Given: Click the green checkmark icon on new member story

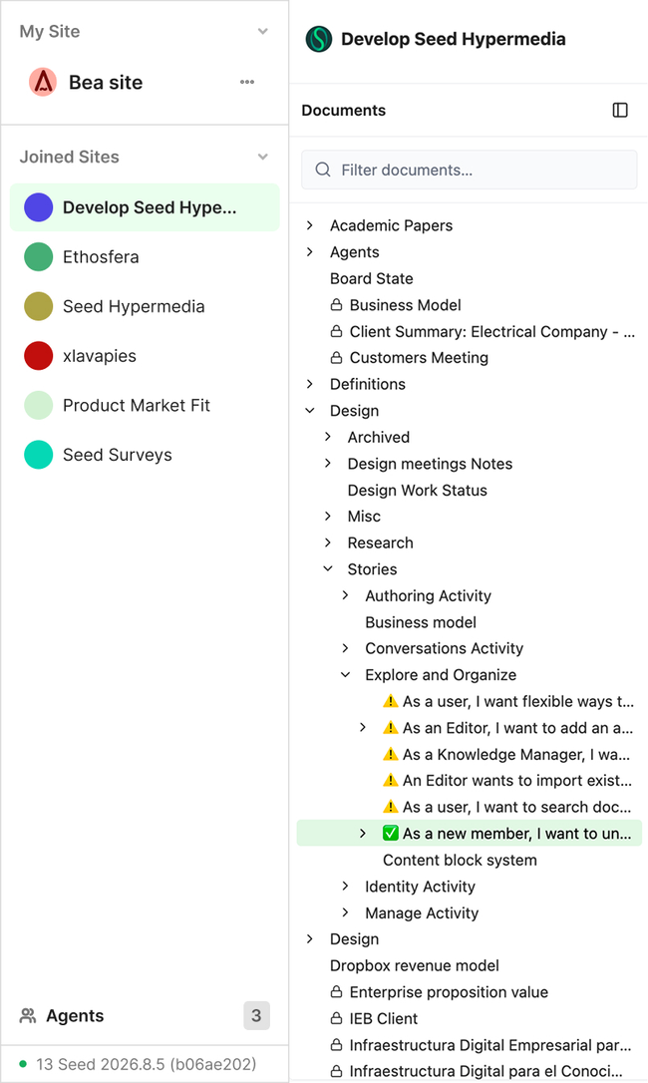Looking at the screenshot, I should click(391, 833).
